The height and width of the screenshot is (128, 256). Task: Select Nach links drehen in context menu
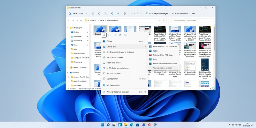[x=124, y=63]
